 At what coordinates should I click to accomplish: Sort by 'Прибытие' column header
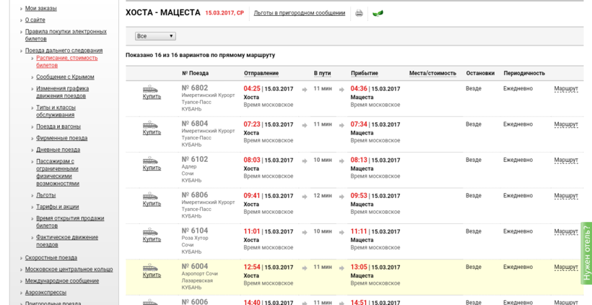click(364, 73)
